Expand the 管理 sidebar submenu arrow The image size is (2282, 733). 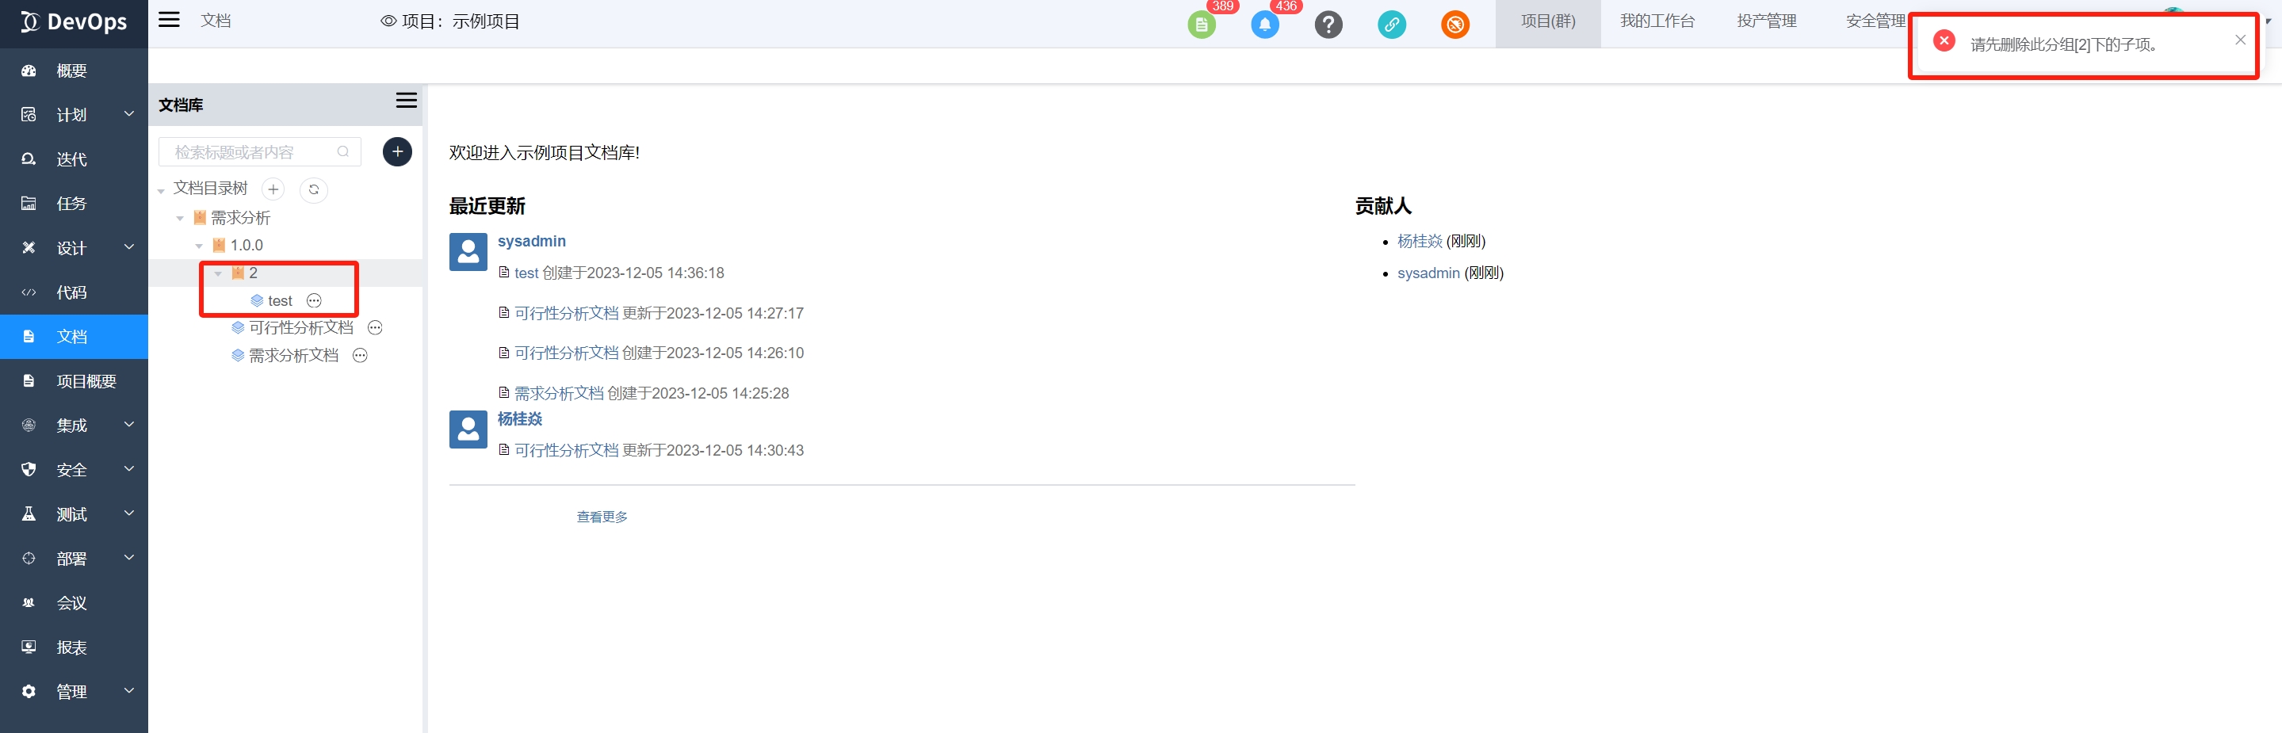[129, 690]
